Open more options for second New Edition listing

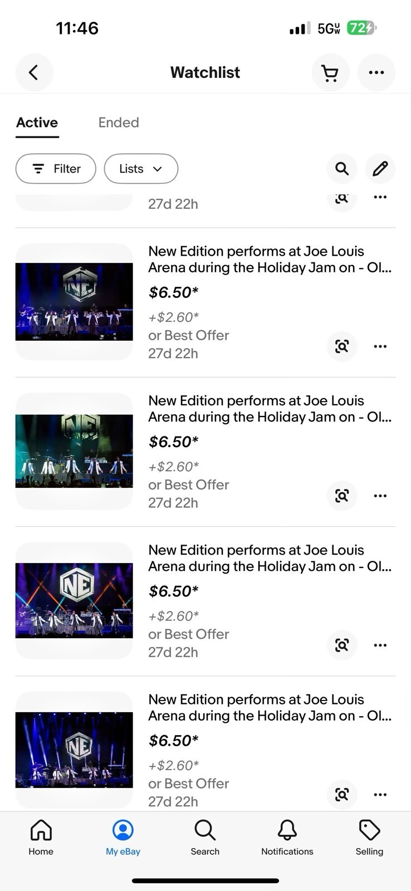click(380, 496)
